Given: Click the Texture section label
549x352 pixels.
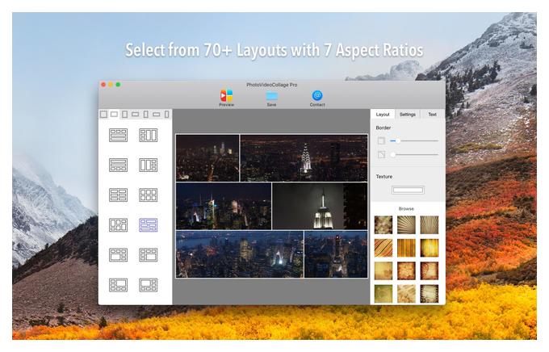Looking at the screenshot, I should tap(384, 177).
